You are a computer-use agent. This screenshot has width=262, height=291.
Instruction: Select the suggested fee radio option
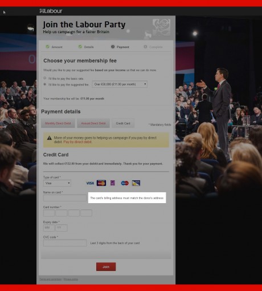[45, 84]
